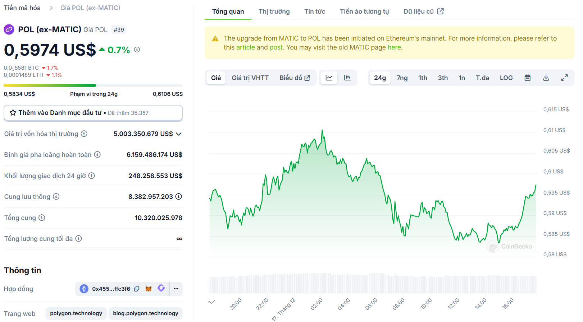
Task: Toggle LOG scale on chart
Action: point(506,78)
